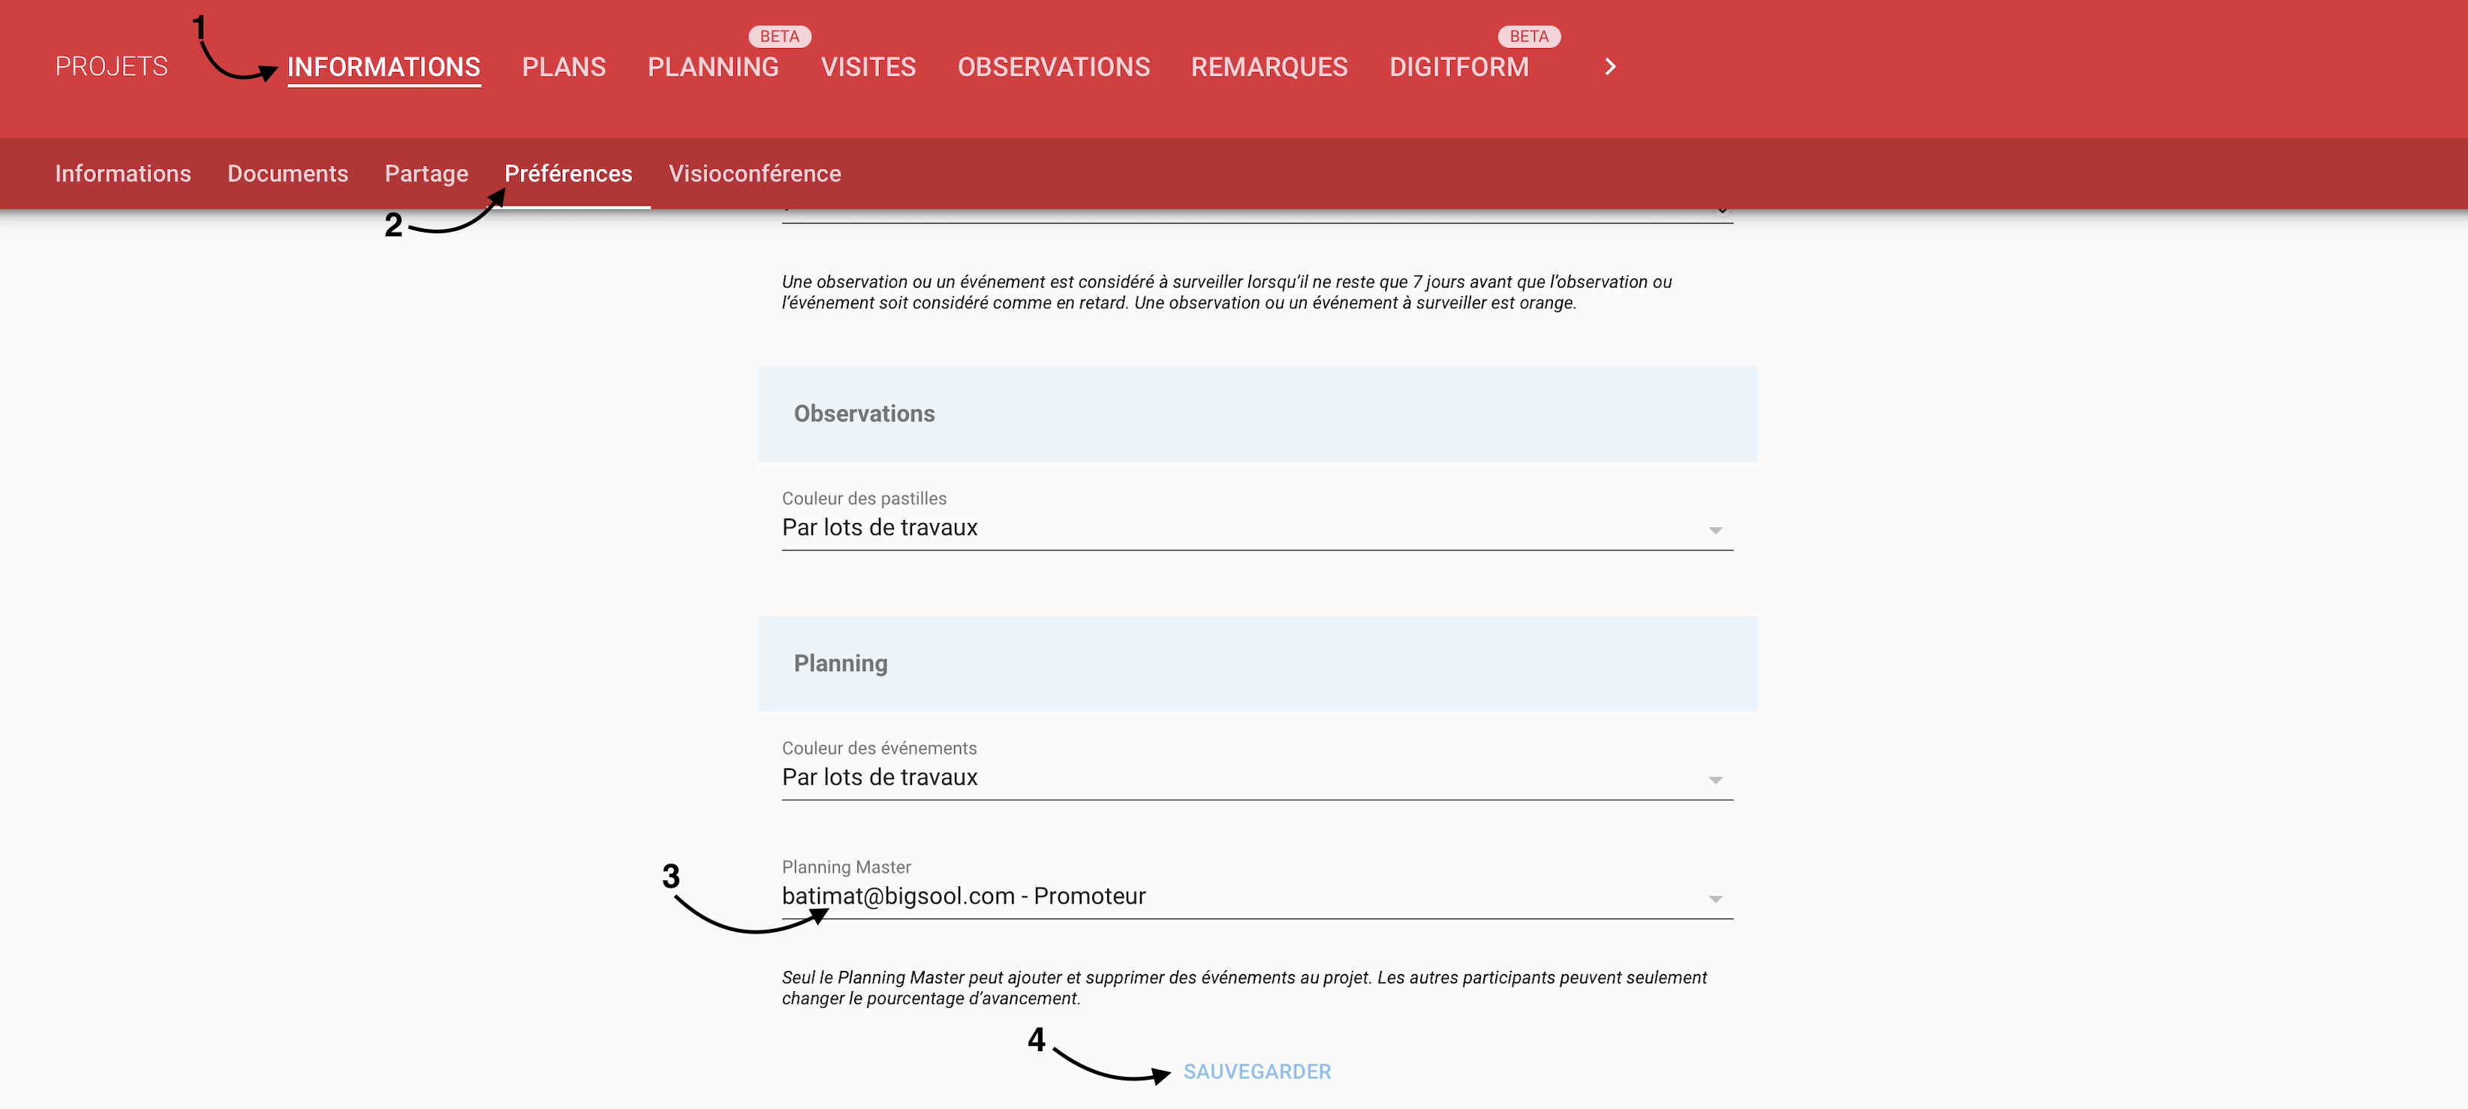Expand the Couleur des événements dropdown

tap(1256, 777)
